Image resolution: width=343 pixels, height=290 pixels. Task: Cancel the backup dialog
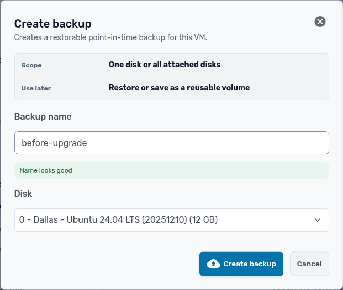coord(309,264)
